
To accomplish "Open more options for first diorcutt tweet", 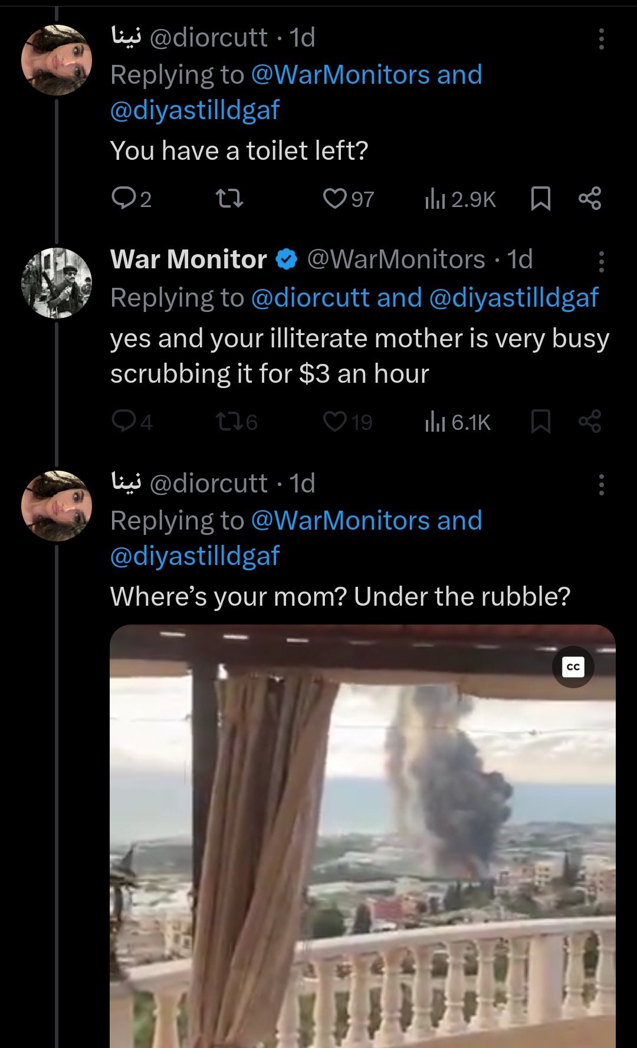I will point(601,39).
